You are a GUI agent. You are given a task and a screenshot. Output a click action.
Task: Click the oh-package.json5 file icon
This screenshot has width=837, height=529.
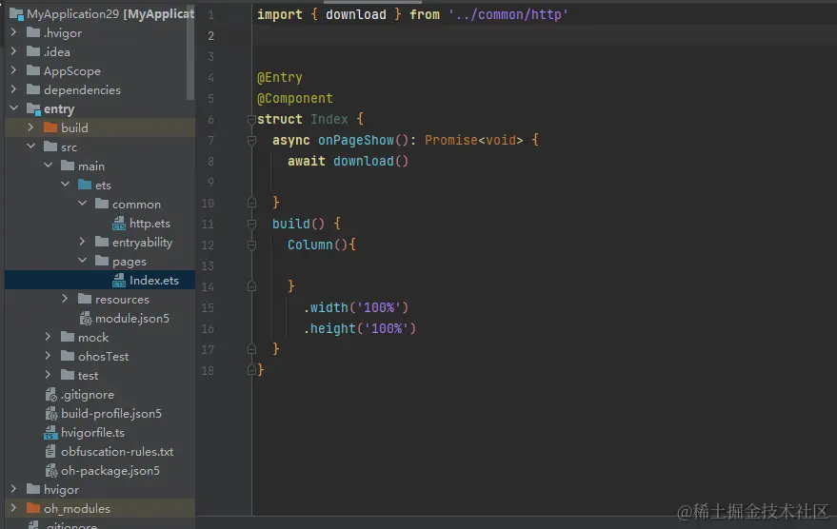(51, 471)
